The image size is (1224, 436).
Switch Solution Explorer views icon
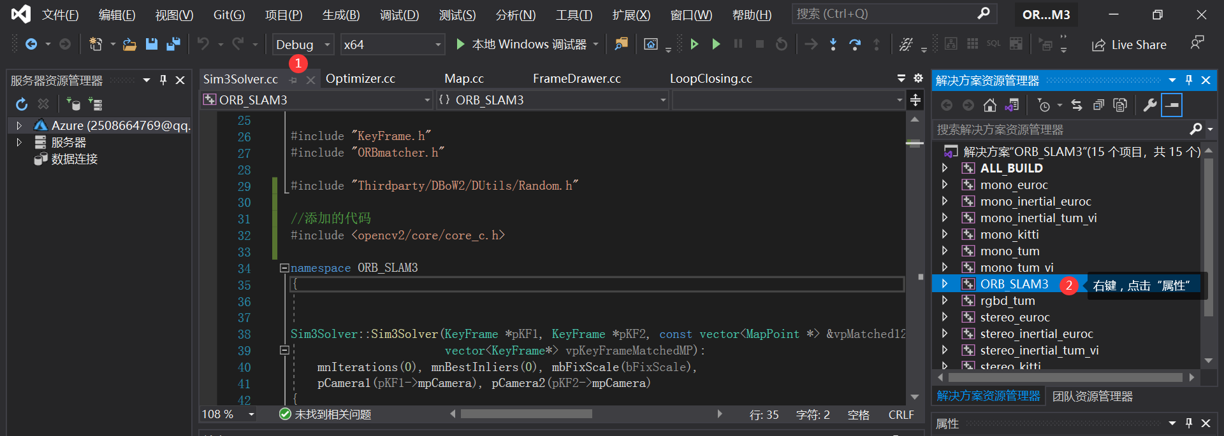coord(1011,105)
